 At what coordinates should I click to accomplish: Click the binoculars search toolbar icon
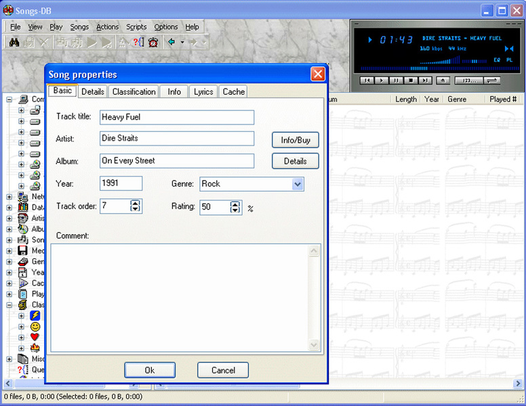pos(14,43)
